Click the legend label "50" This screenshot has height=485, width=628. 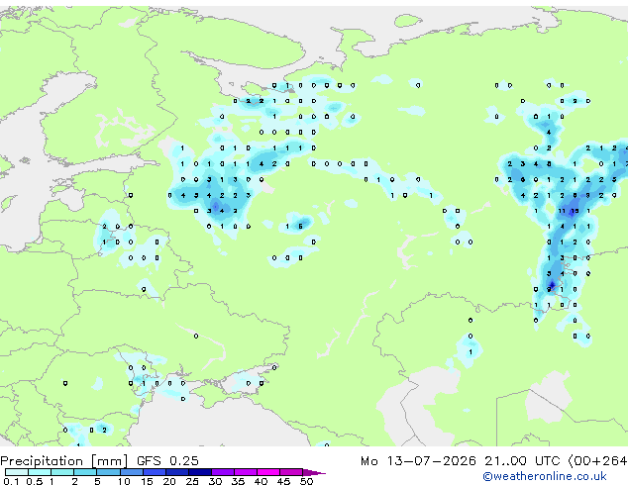306,481
